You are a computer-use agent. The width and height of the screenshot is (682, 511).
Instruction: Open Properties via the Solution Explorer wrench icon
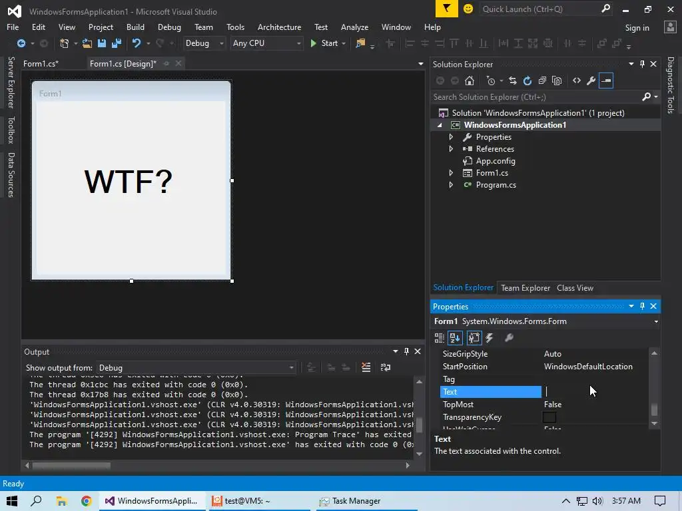pos(591,81)
